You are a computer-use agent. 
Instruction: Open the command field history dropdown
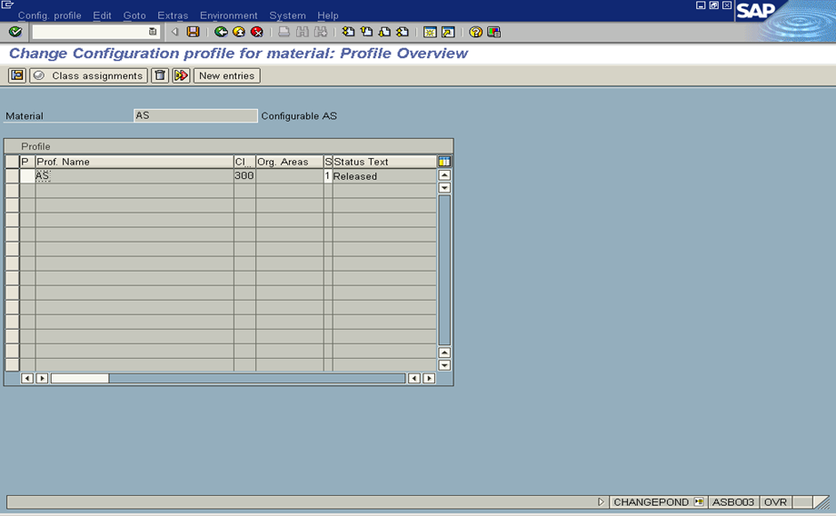click(x=153, y=32)
